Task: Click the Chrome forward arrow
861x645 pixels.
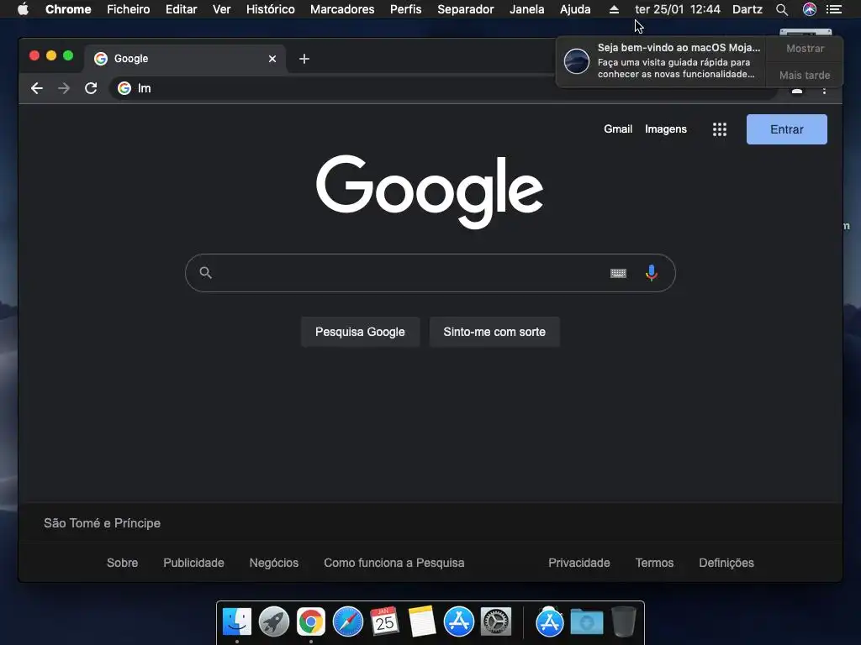Action: 64,88
